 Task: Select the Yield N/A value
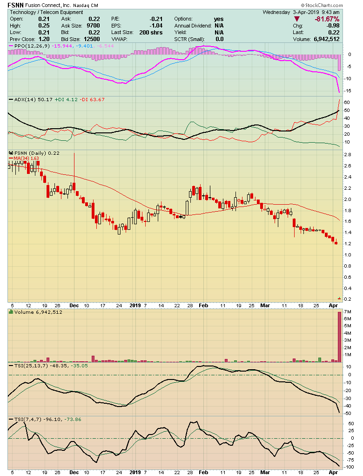tap(219, 33)
